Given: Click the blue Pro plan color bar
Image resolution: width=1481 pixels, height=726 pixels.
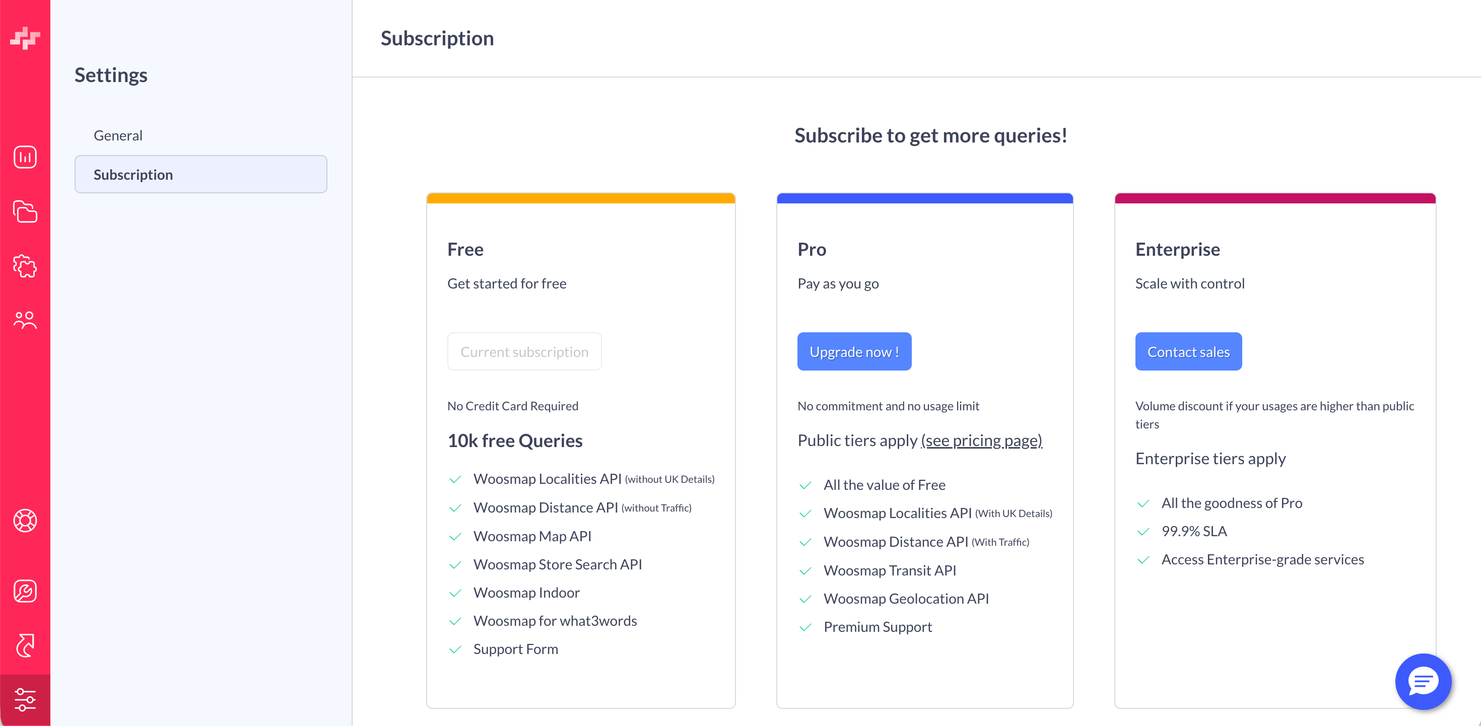Looking at the screenshot, I should (924, 198).
